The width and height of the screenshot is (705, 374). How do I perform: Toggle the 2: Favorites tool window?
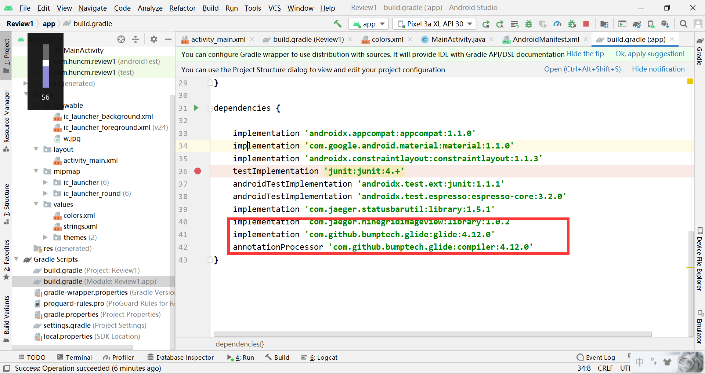coord(6,259)
